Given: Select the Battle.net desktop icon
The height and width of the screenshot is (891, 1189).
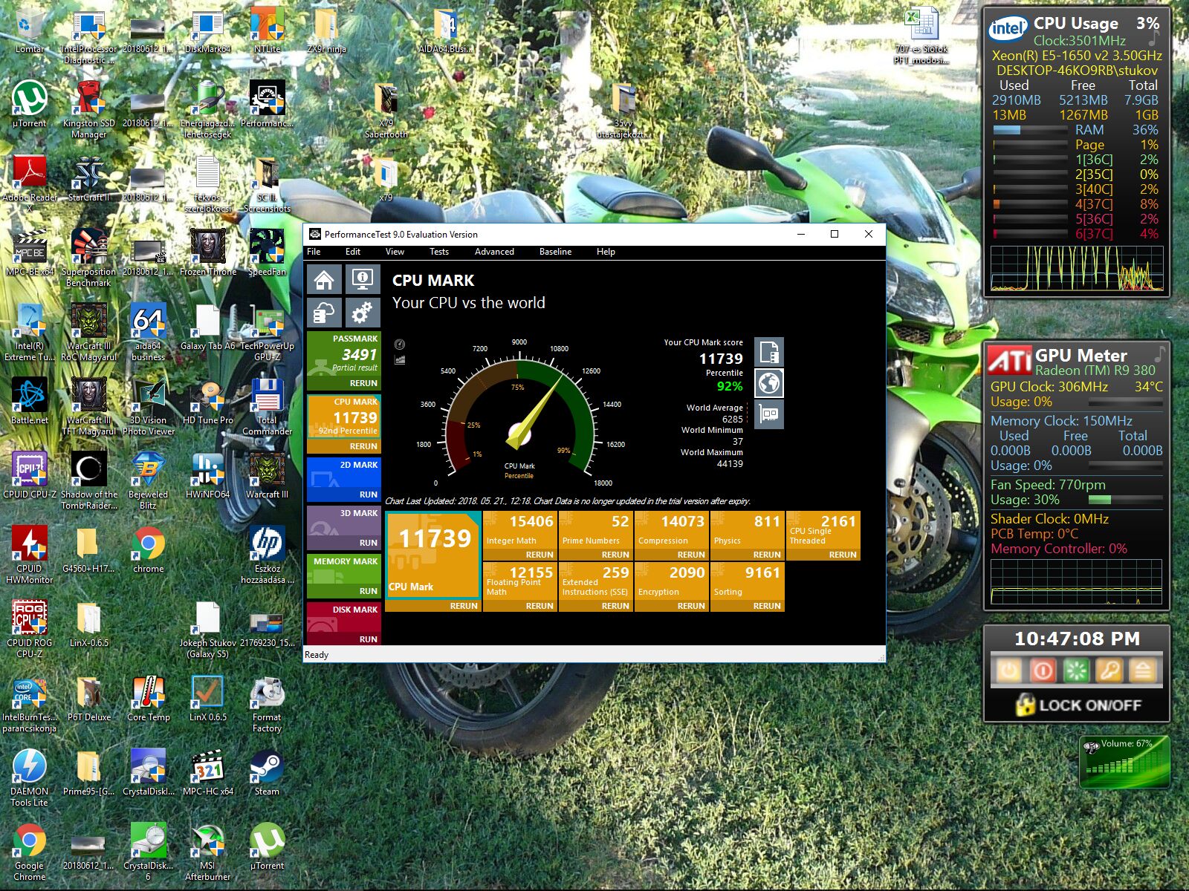Looking at the screenshot, I should pyautogui.click(x=30, y=401).
